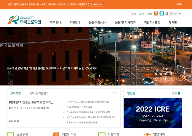192x136 pixels.
Task: Select the third banner slide dot
Action: click(x=99, y=76)
